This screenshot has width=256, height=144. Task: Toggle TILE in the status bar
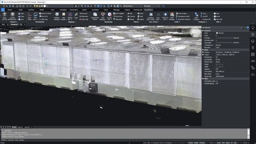click(x=211, y=143)
